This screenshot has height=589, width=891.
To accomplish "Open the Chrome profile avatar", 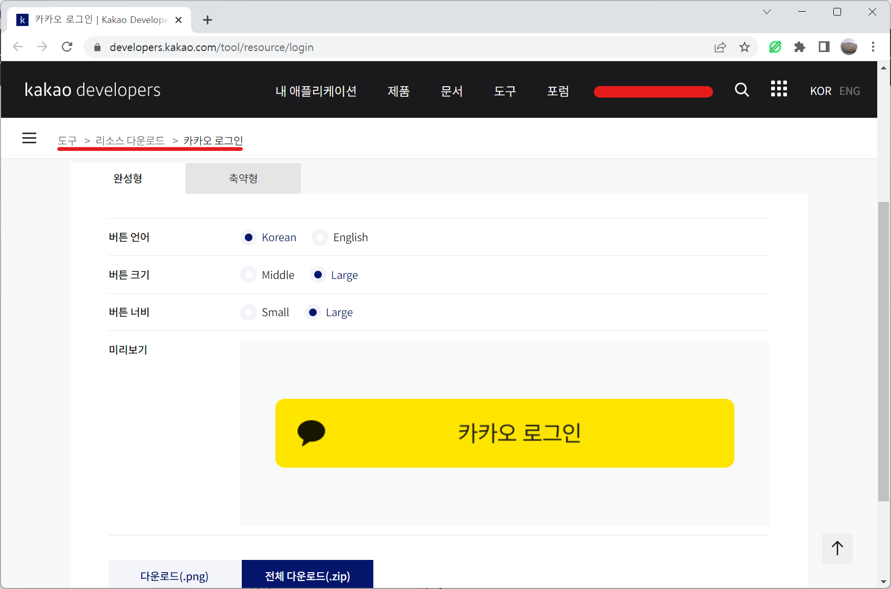I will coord(849,47).
